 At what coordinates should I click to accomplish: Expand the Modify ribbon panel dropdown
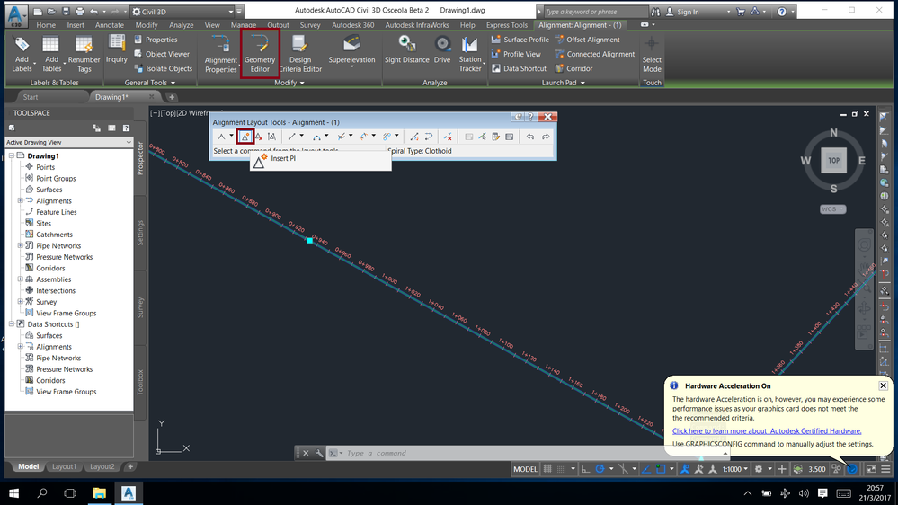pyautogui.click(x=289, y=83)
